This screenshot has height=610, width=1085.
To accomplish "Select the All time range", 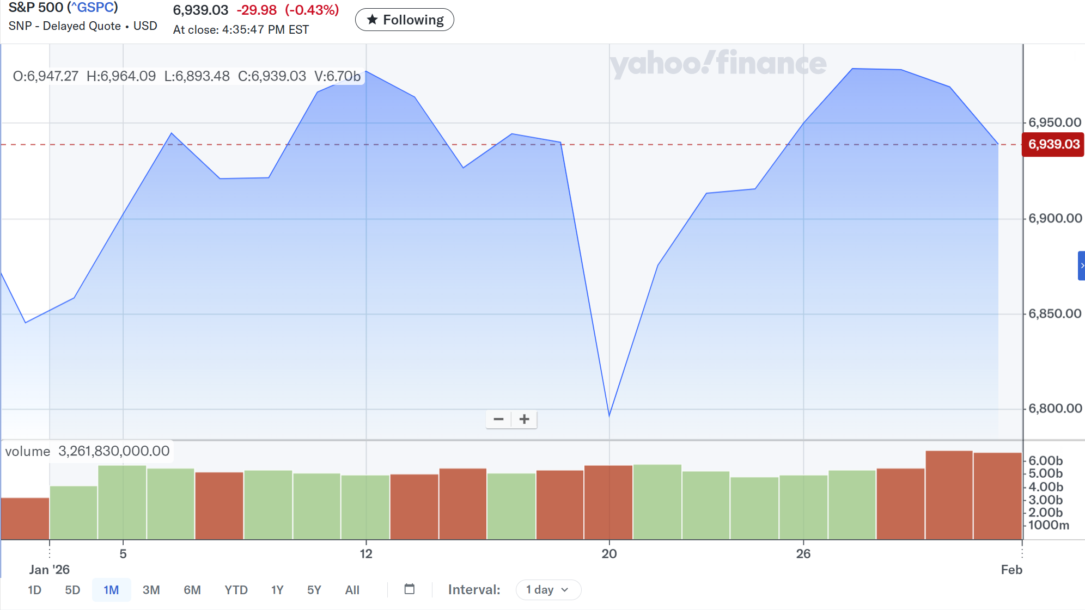I will click(x=352, y=590).
